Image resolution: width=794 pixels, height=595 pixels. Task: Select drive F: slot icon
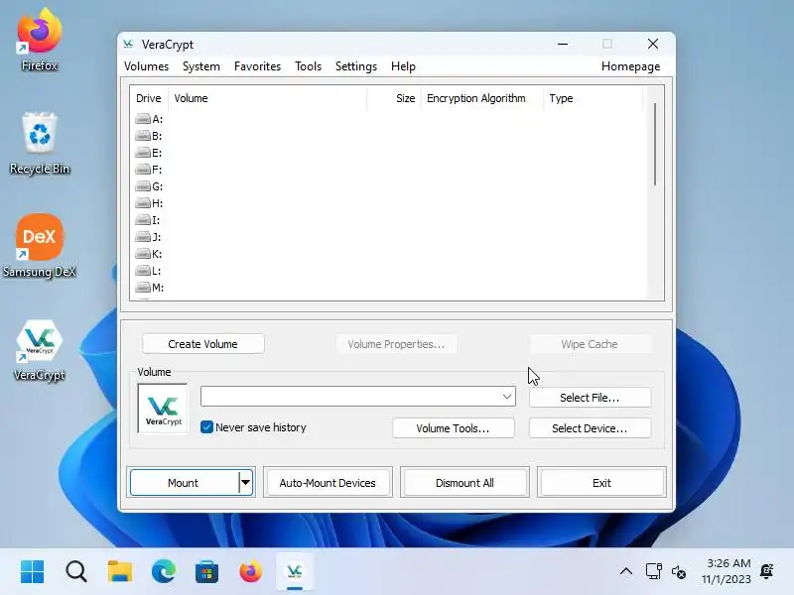[x=143, y=170]
